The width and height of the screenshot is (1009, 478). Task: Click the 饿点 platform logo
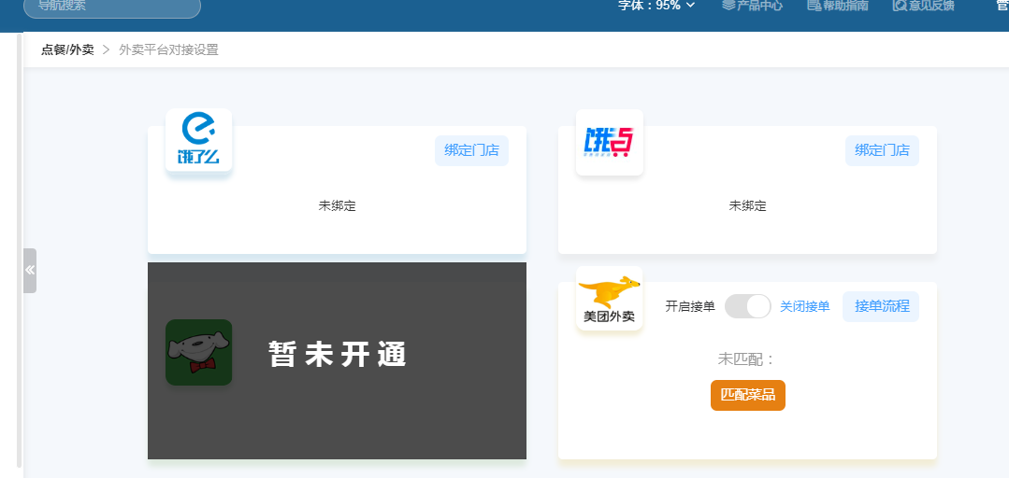coord(609,142)
